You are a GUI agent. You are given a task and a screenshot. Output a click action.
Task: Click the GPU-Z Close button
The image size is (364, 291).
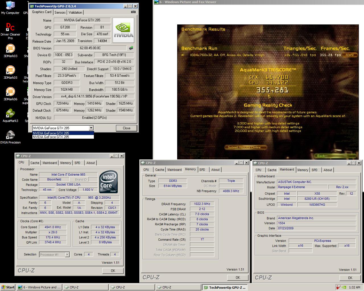(x=127, y=128)
